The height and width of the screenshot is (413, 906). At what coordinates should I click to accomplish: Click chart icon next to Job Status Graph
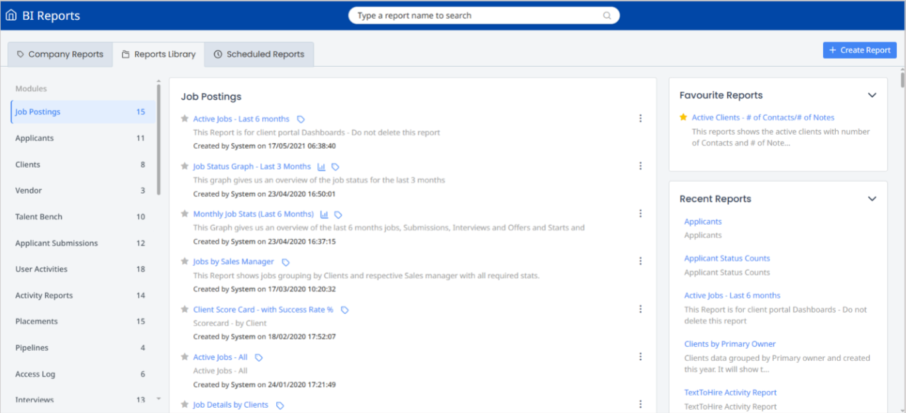pyautogui.click(x=321, y=167)
